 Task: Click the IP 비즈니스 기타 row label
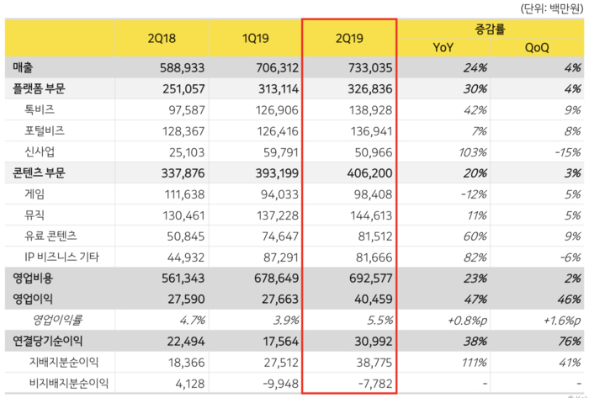tap(62, 258)
